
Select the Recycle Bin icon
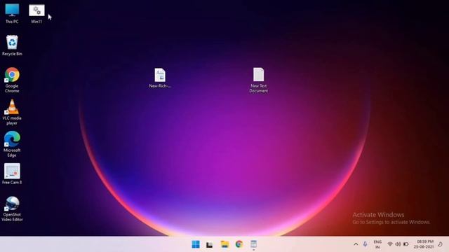click(12, 45)
